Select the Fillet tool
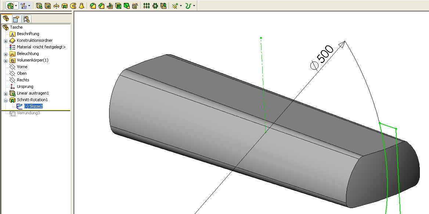The image size is (429, 214). (x=93, y=6)
